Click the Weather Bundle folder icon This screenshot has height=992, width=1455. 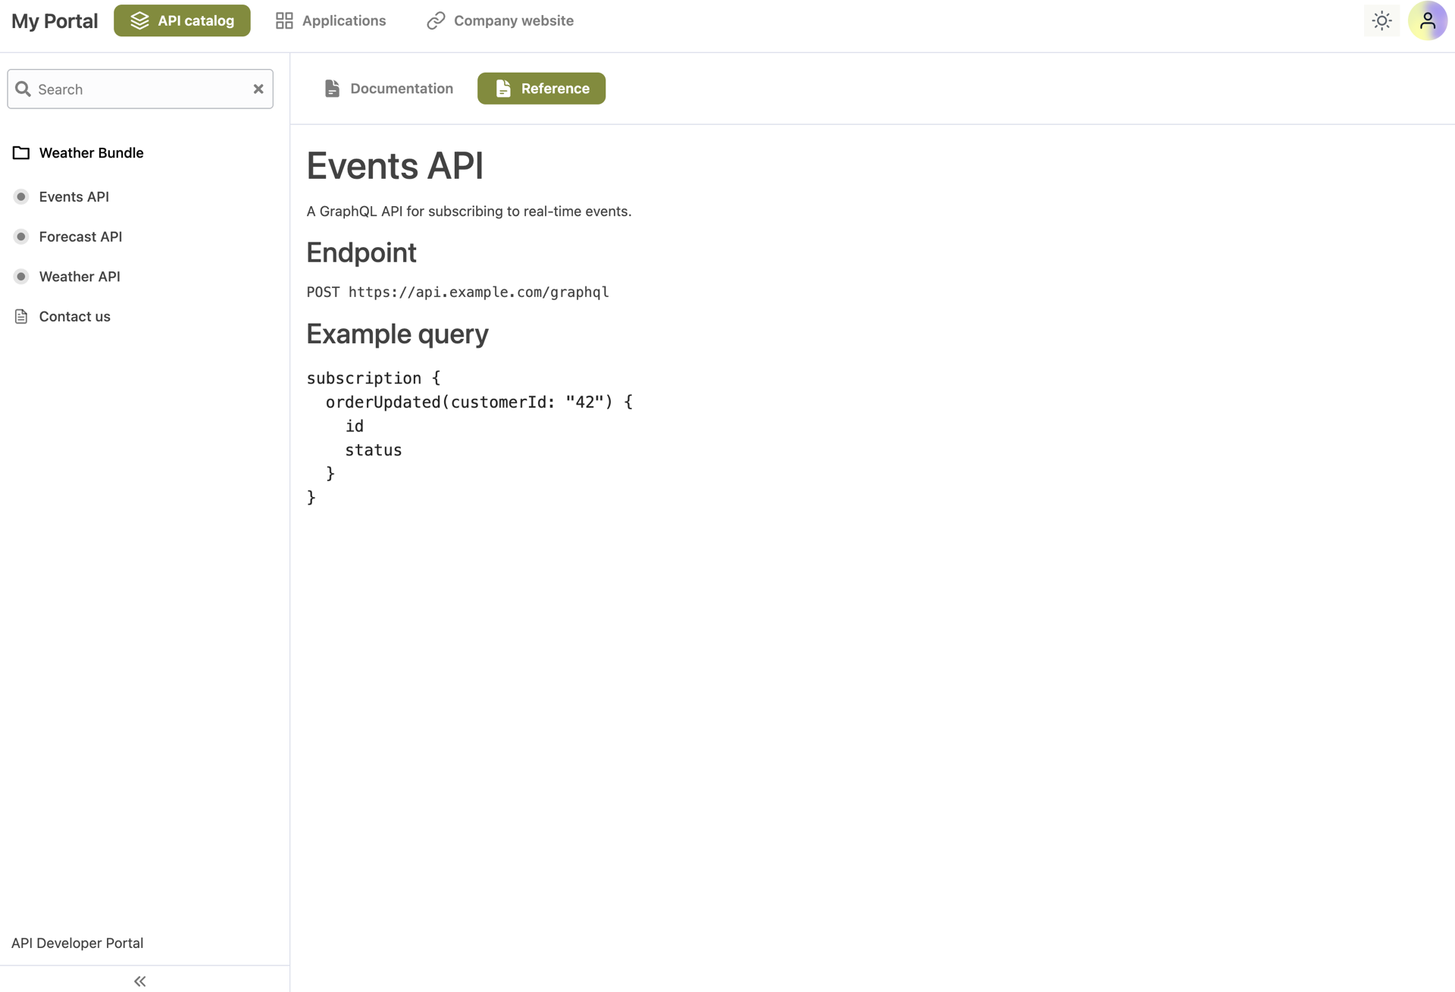(21, 153)
